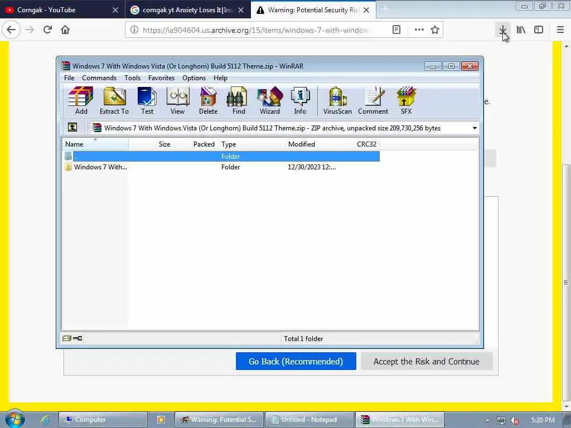
Task: Click the Extract To toolbar icon
Action: (x=114, y=101)
